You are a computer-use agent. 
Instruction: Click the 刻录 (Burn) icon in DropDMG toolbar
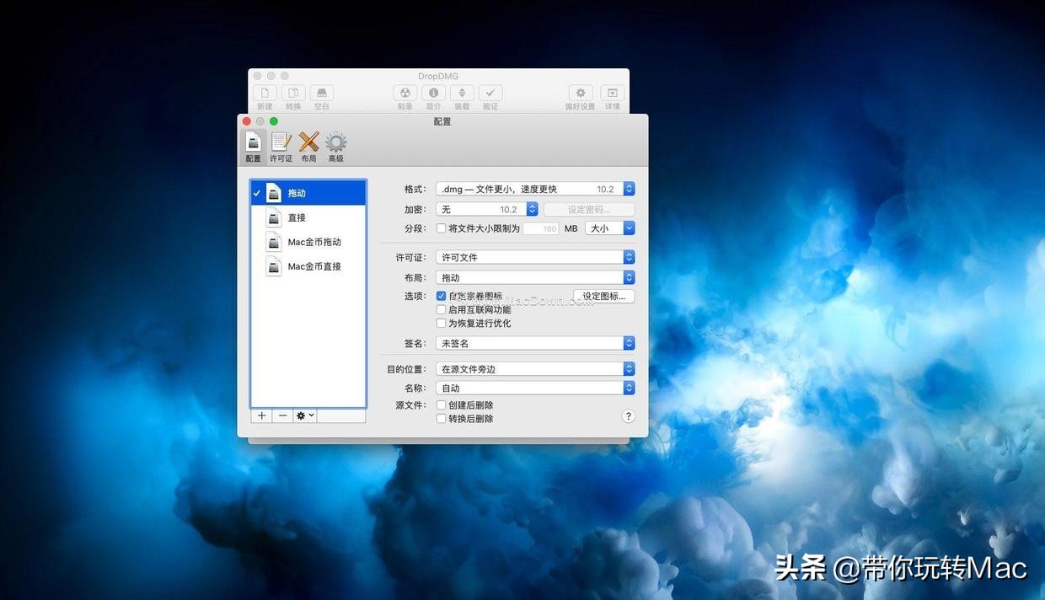(405, 93)
